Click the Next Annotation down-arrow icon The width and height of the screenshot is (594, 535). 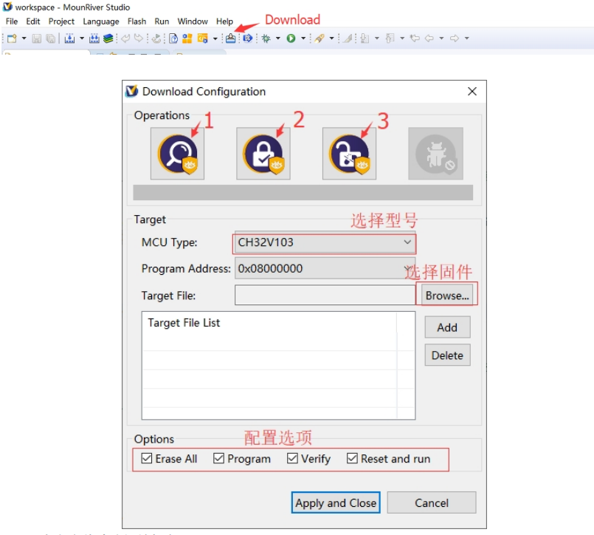coord(365,38)
